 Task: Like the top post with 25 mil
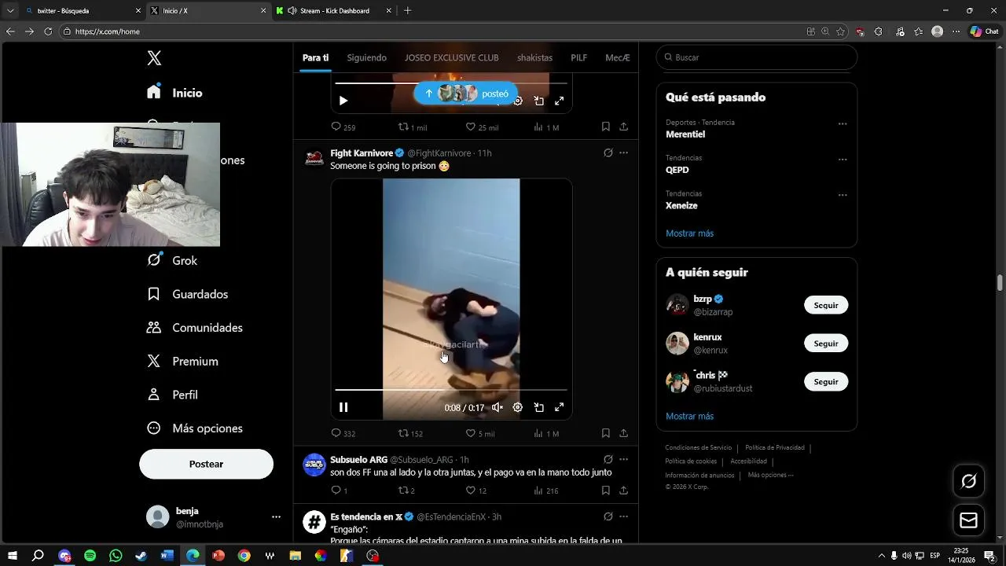[481, 127]
